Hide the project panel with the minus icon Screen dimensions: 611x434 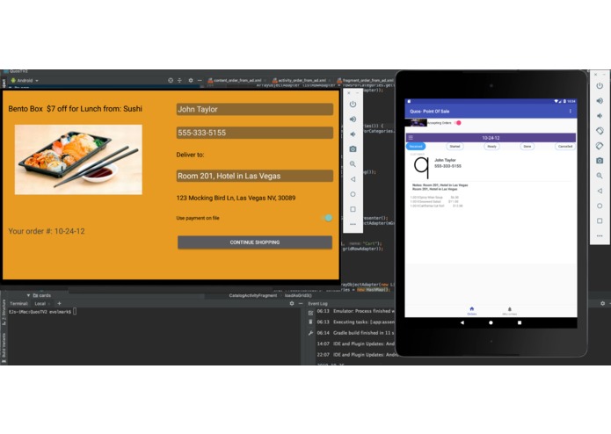point(200,80)
